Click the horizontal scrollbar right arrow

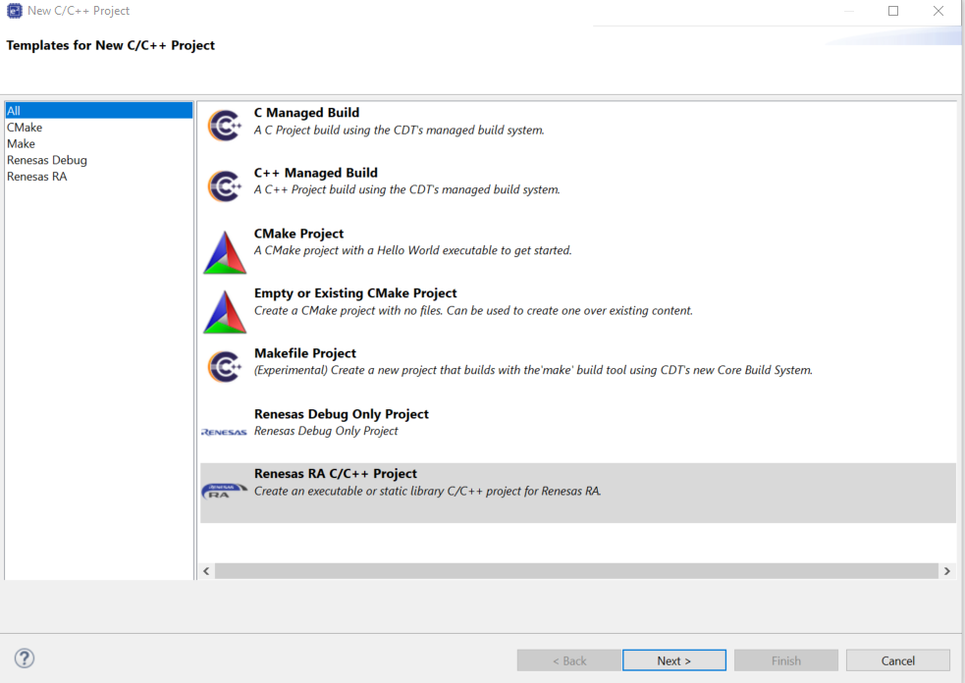(947, 571)
